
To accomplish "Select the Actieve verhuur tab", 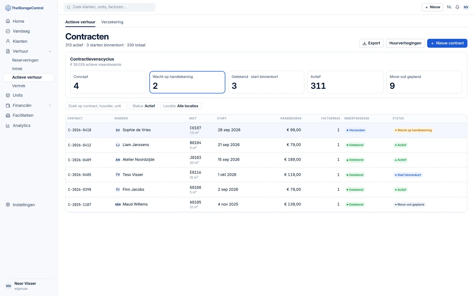I will tap(80, 22).
